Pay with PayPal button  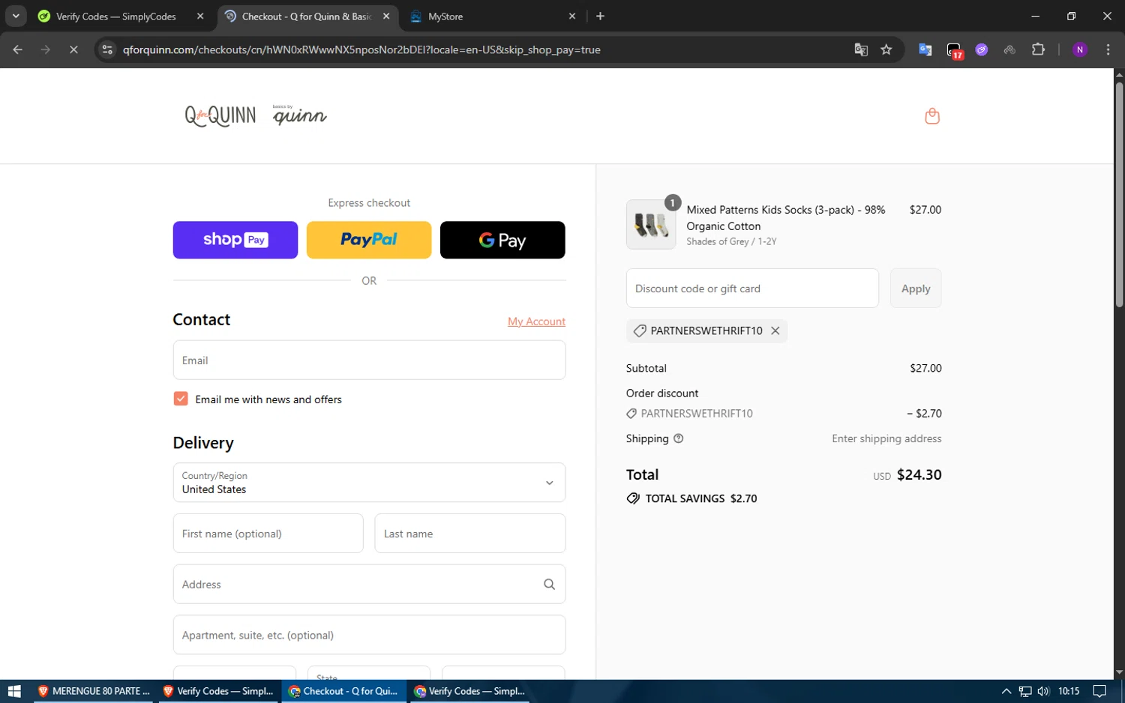tap(369, 240)
